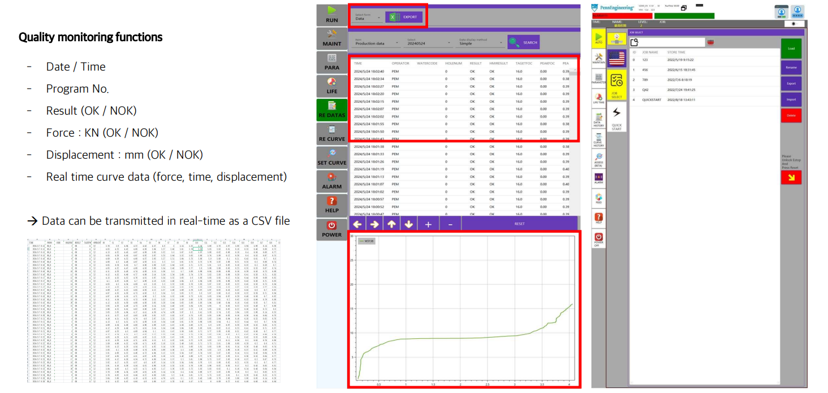Click the barcode scanner icon

[x=711, y=42]
